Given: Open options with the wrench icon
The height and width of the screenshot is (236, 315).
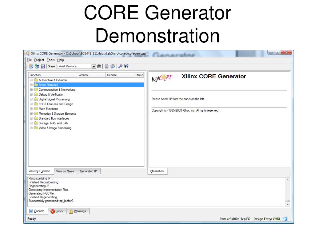Looking at the screenshot, I should coord(120,66).
